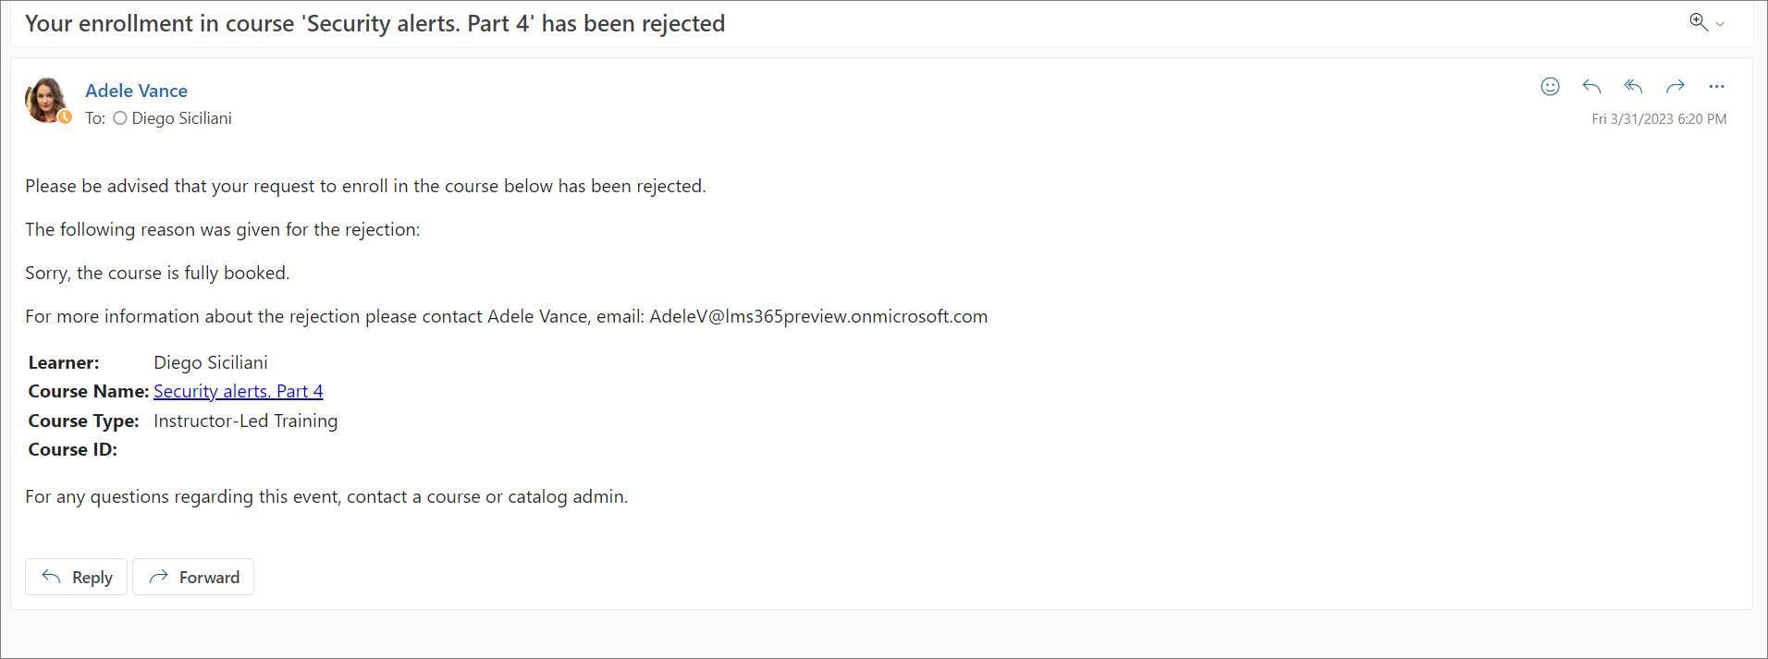Add an emoji reaction to the message

pos(1550,87)
